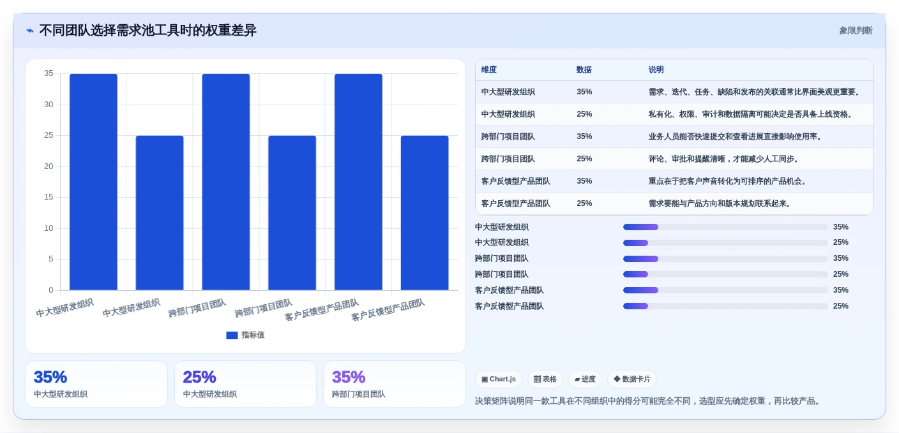
Task: Click the y-axis label 5
Action: [51, 259]
